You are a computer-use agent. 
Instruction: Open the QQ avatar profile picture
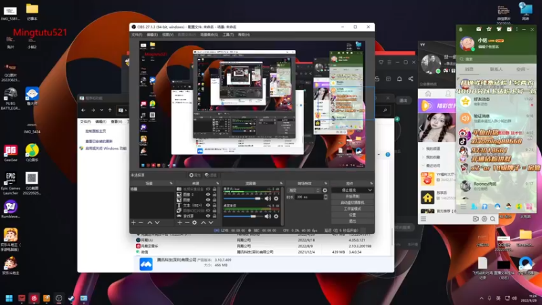[x=467, y=43]
